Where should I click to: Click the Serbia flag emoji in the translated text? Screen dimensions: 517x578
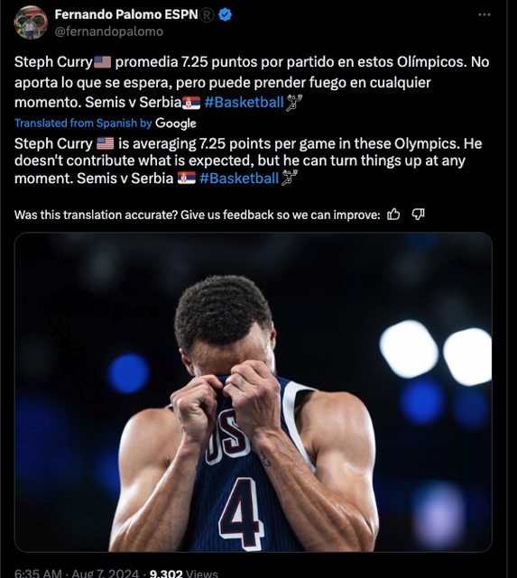coord(187,179)
